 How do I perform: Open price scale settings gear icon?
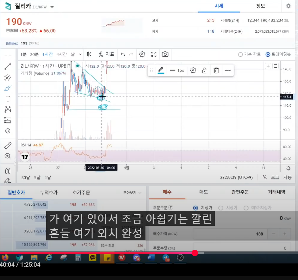(x=288, y=168)
